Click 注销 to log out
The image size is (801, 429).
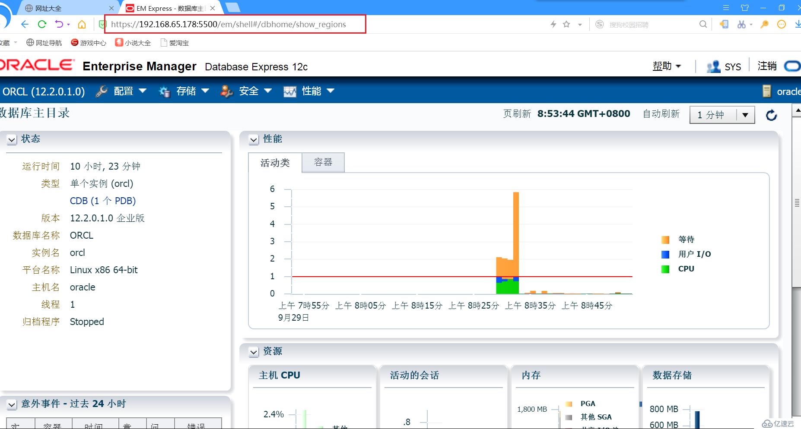(x=767, y=66)
